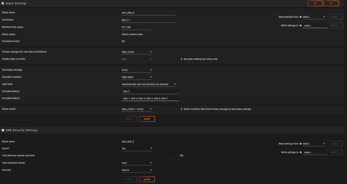Click info icon beside Mover transfers note
This screenshot has height=184, width=347.
(181, 109)
